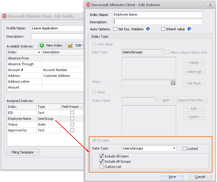
Task: Click Delete button under Static section
Action: click(x=194, y=117)
